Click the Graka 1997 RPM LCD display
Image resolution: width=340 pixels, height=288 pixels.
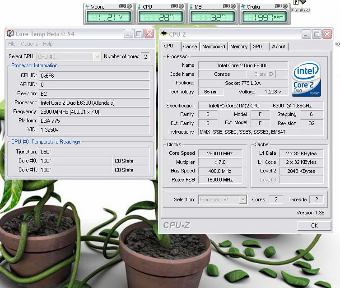pyautogui.click(x=265, y=17)
